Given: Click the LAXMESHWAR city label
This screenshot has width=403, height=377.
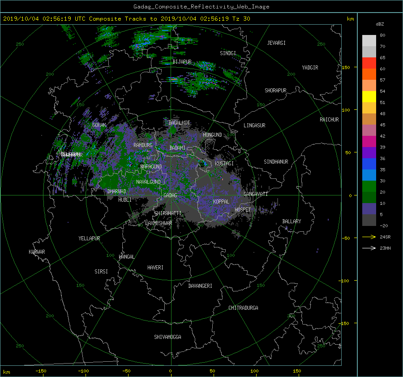Looking at the screenshot, I should (159, 223).
